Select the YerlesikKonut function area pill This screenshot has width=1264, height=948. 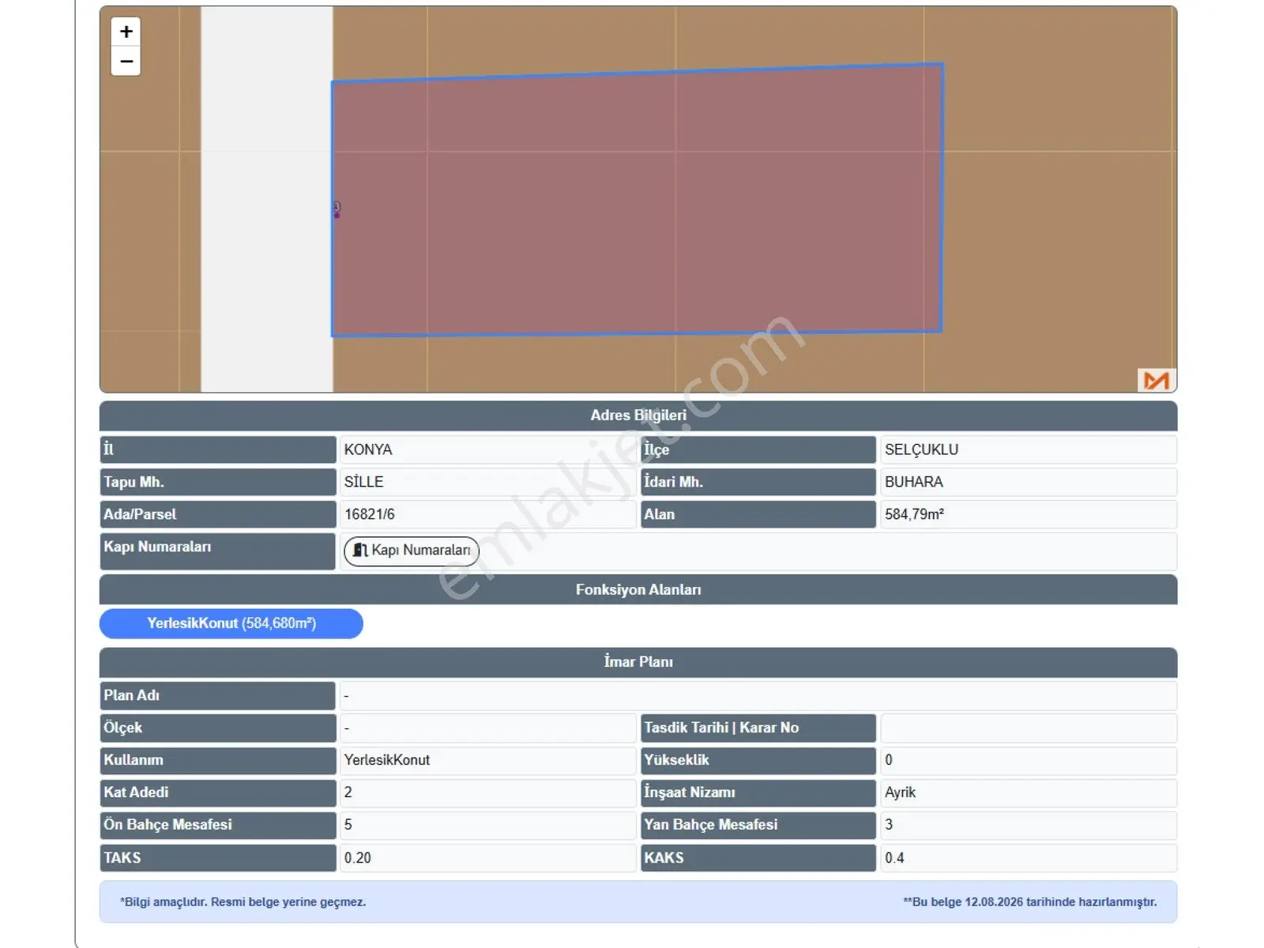(231, 623)
